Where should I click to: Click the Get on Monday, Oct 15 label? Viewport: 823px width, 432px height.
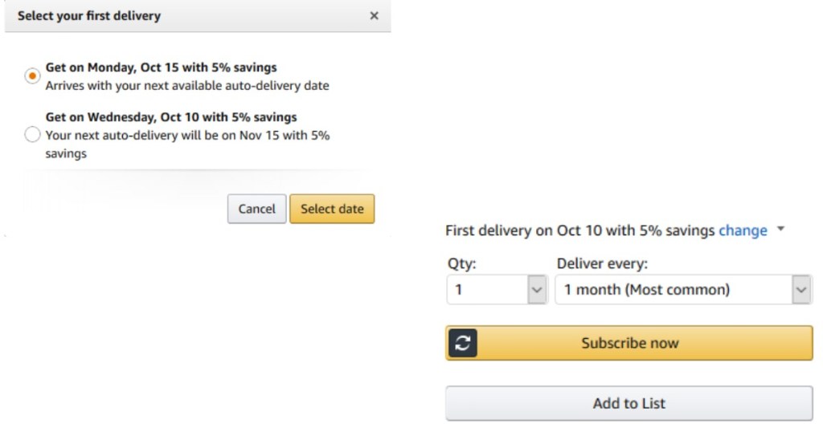pyautogui.click(x=161, y=67)
